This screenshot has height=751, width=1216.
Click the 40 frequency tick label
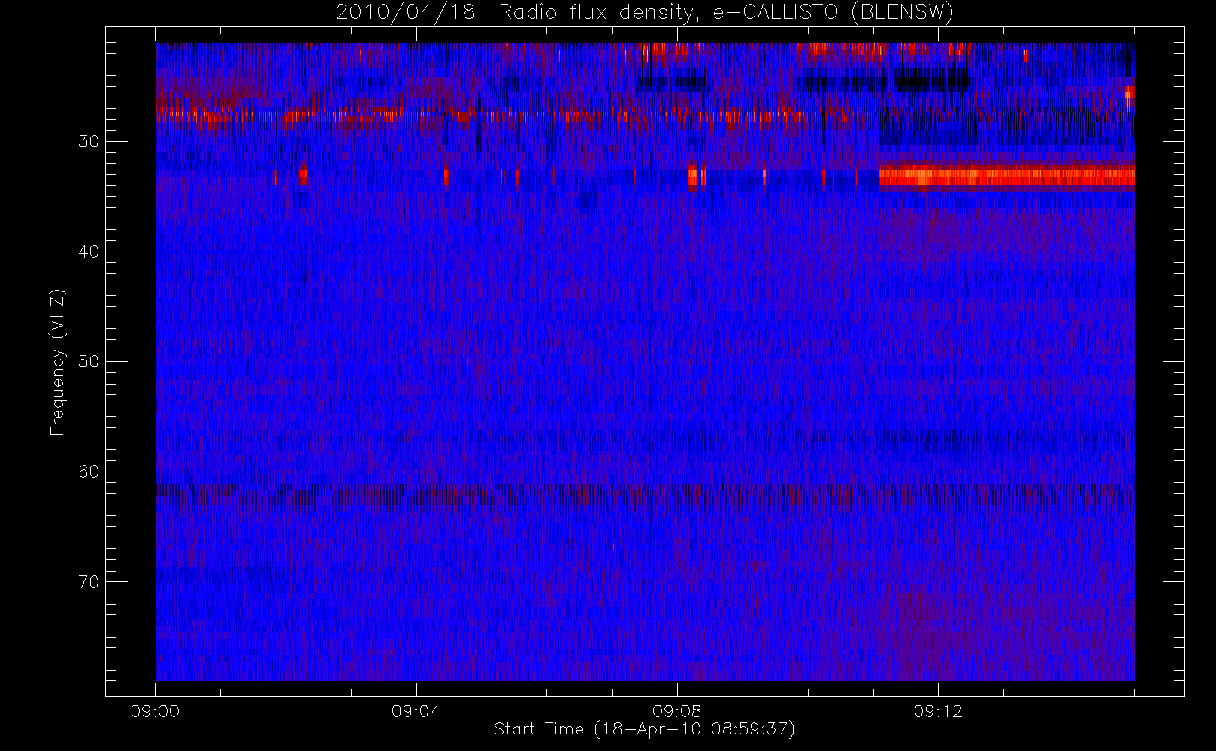click(89, 252)
